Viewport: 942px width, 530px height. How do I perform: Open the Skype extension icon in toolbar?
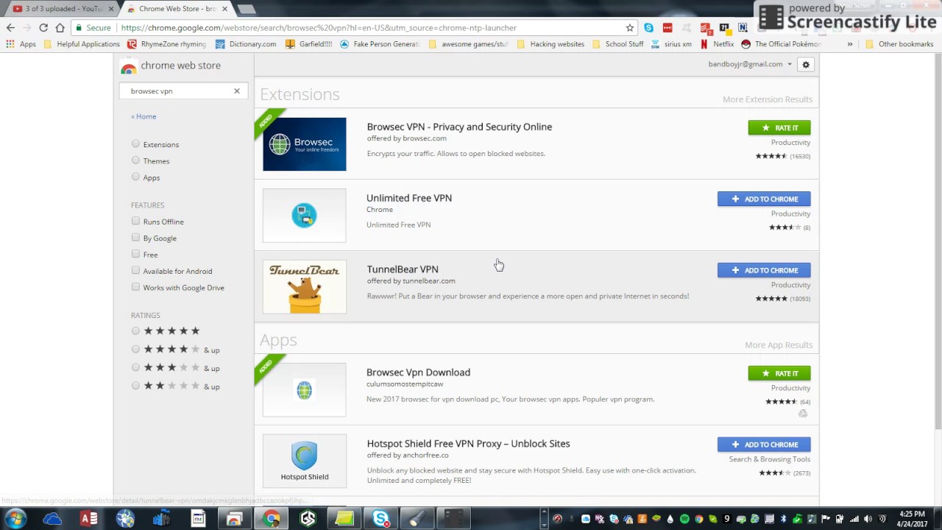[648, 28]
